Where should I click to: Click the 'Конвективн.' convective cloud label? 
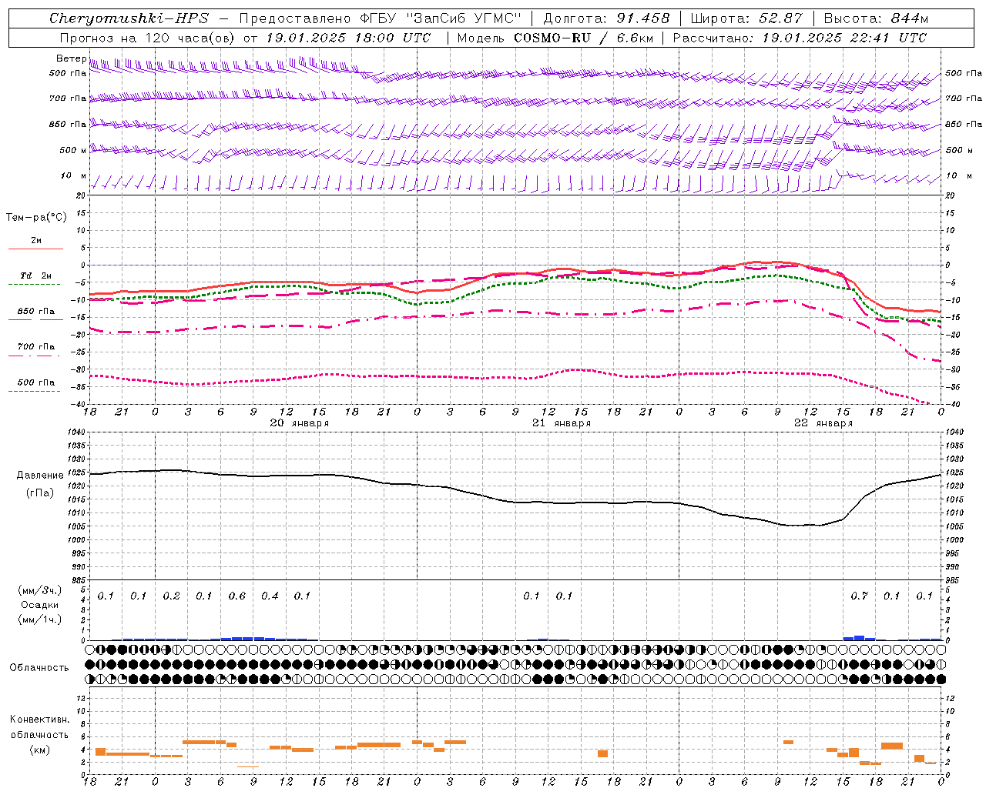(x=39, y=720)
